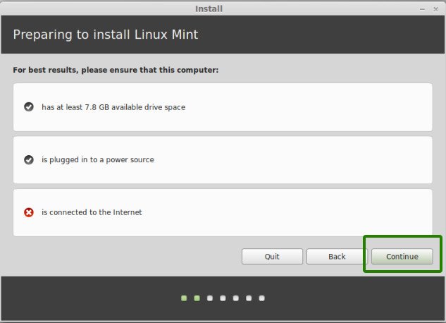Click the third progress step dot

[210, 298]
